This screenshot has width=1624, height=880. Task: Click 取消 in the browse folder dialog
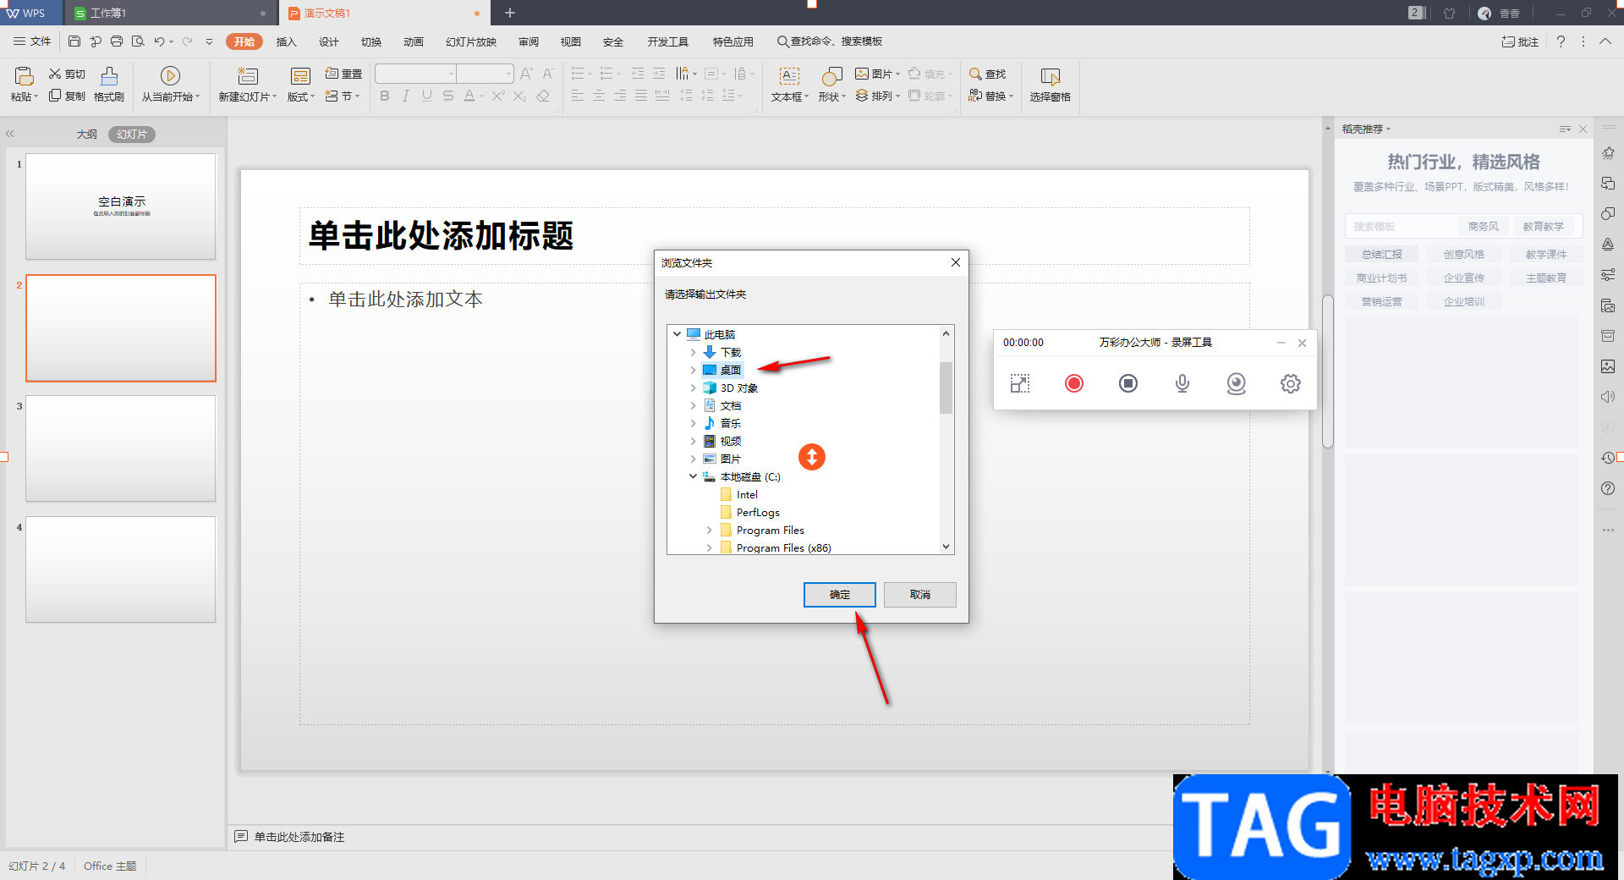920,595
